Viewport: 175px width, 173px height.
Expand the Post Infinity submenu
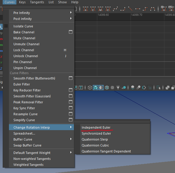click(x=41, y=19)
